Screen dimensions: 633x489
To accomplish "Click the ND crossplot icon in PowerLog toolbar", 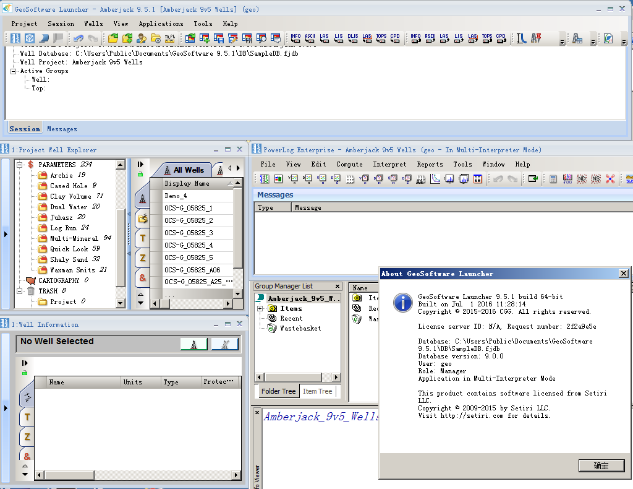I will [x=582, y=179].
